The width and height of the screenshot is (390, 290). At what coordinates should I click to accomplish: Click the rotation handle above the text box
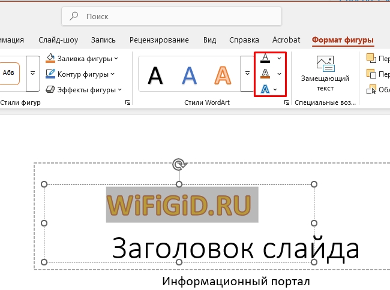(179, 164)
